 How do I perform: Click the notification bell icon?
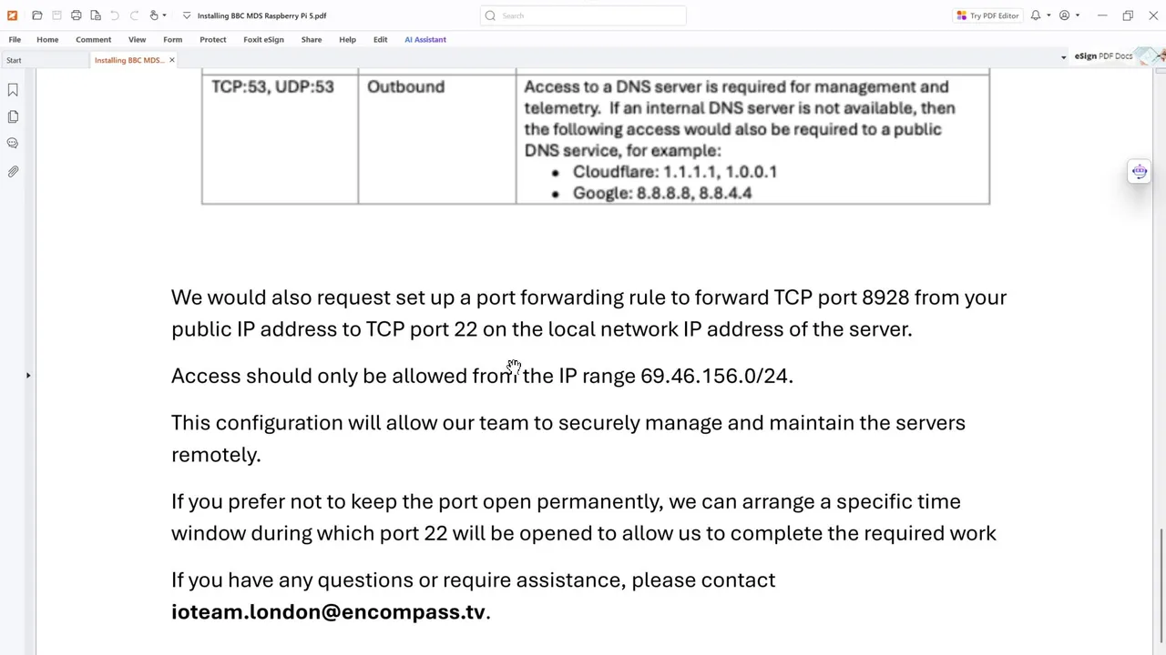[x=1036, y=15]
